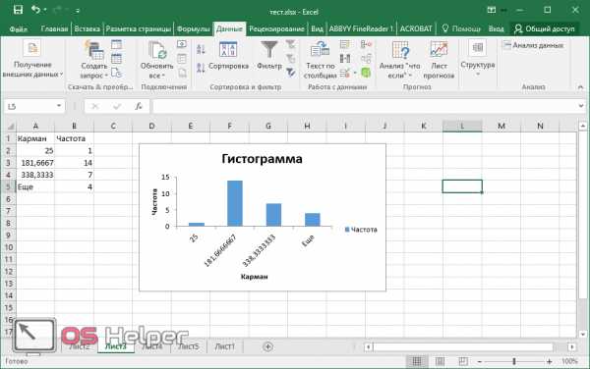This screenshot has width=590, height=369.
Task: Click the Анализ данных button
Action: pos(533,45)
